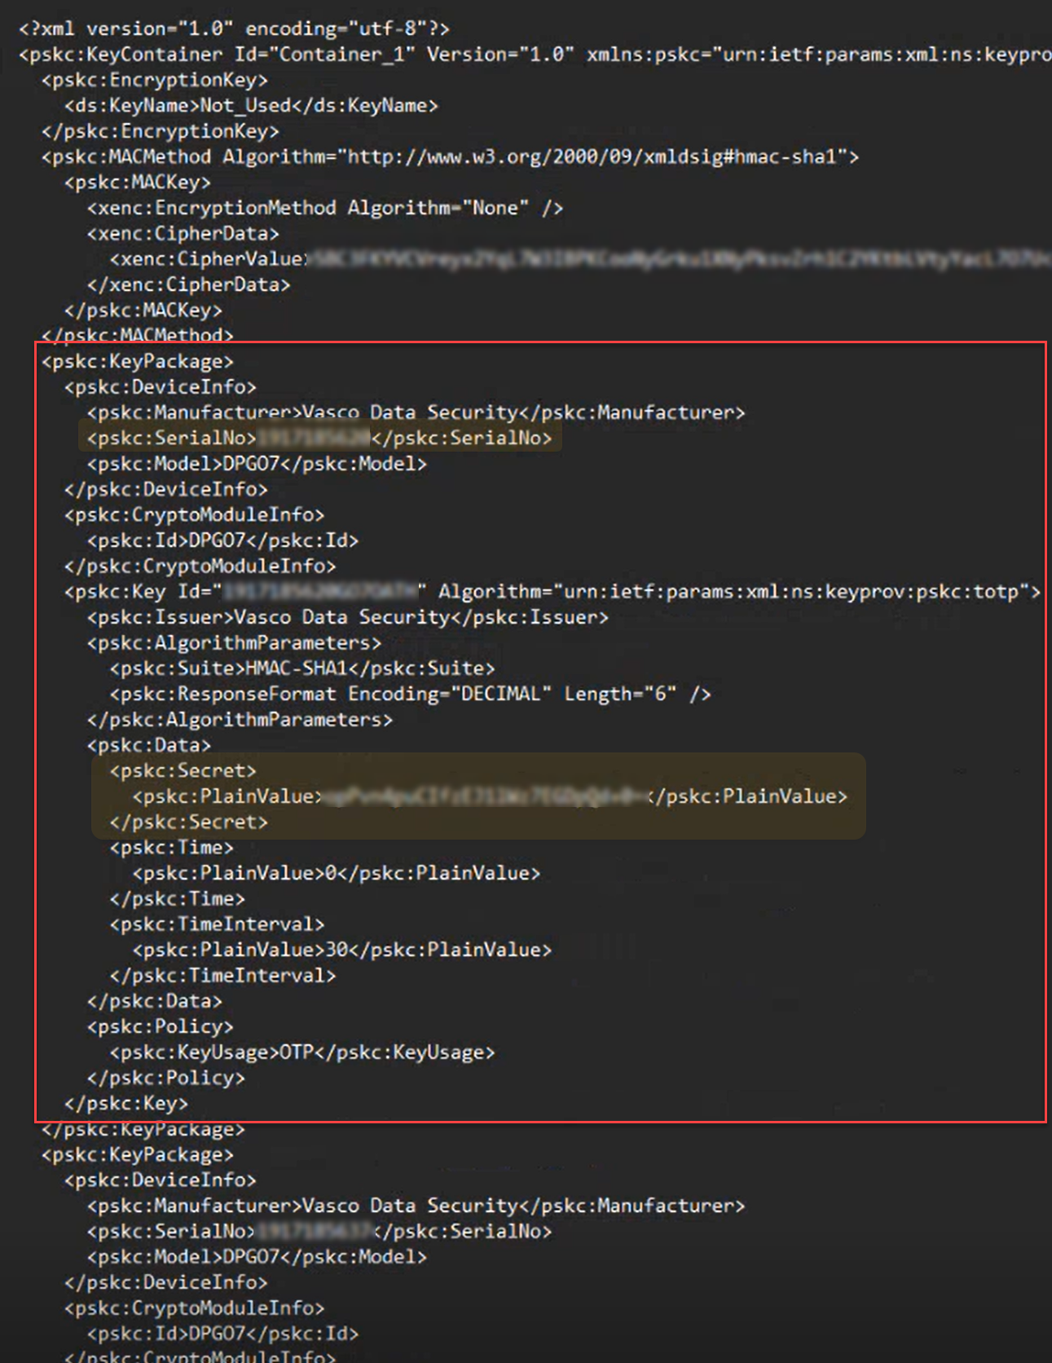1052x1363 pixels.
Task: Click the opening pskc:TimeInterval tag
Action: 218,924
